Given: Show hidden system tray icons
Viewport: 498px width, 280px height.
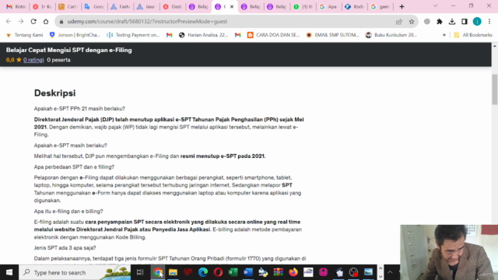Looking at the screenshot, I should click(x=390, y=272).
